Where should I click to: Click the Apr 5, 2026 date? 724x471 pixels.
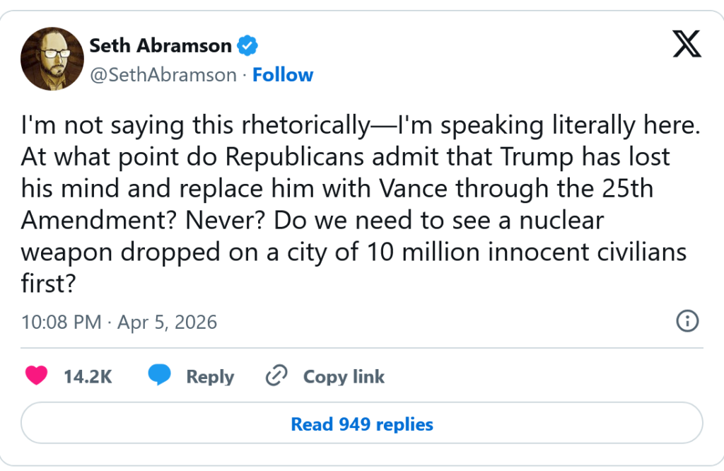click(x=165, y=322)
